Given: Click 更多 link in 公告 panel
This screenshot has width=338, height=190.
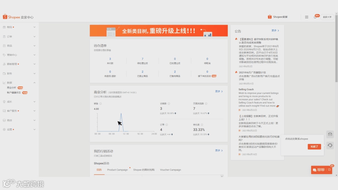Looking at the screenshot, I should click(275, 31).
